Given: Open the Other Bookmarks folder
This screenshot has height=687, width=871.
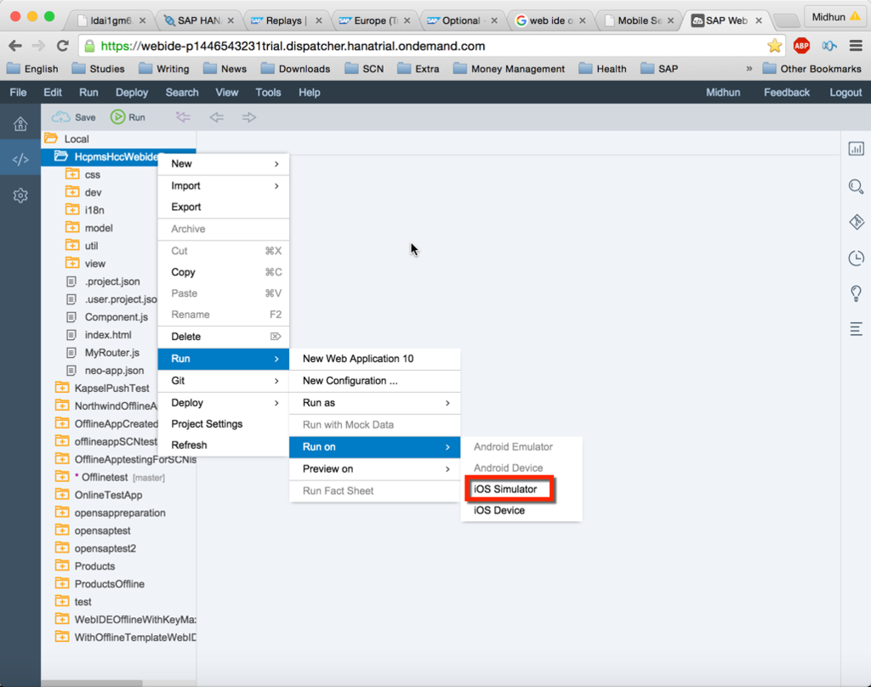Looking at the screenshot, I should point(812,69).
